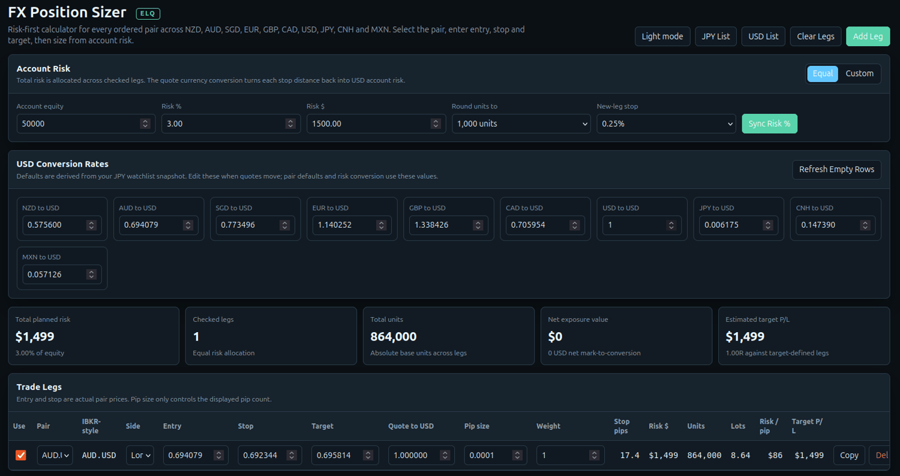Viewport: 900px width, 476px height.
Task: Use the JPY to USD rate spinner
Action: coord(769,225)
